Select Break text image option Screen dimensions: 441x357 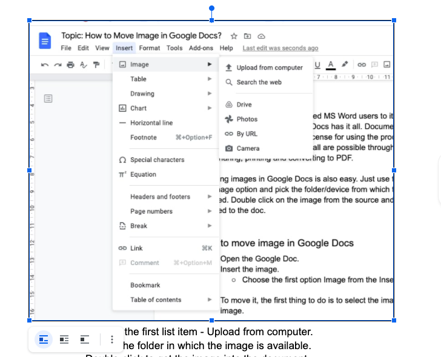click(85, 339)
